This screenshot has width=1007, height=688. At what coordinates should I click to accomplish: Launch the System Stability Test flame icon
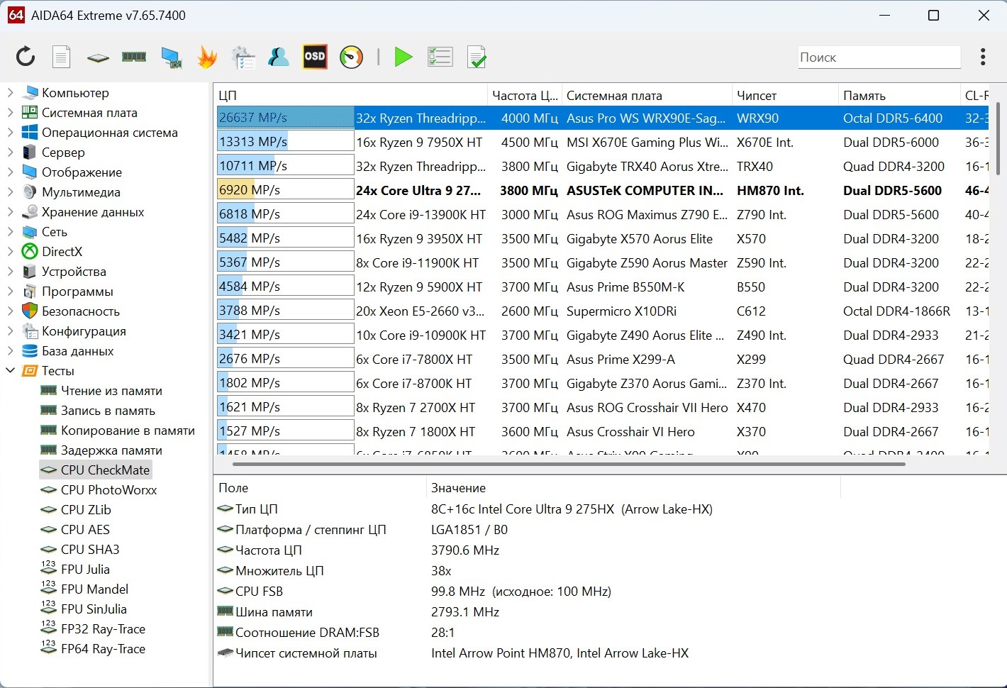pos(207,57)
